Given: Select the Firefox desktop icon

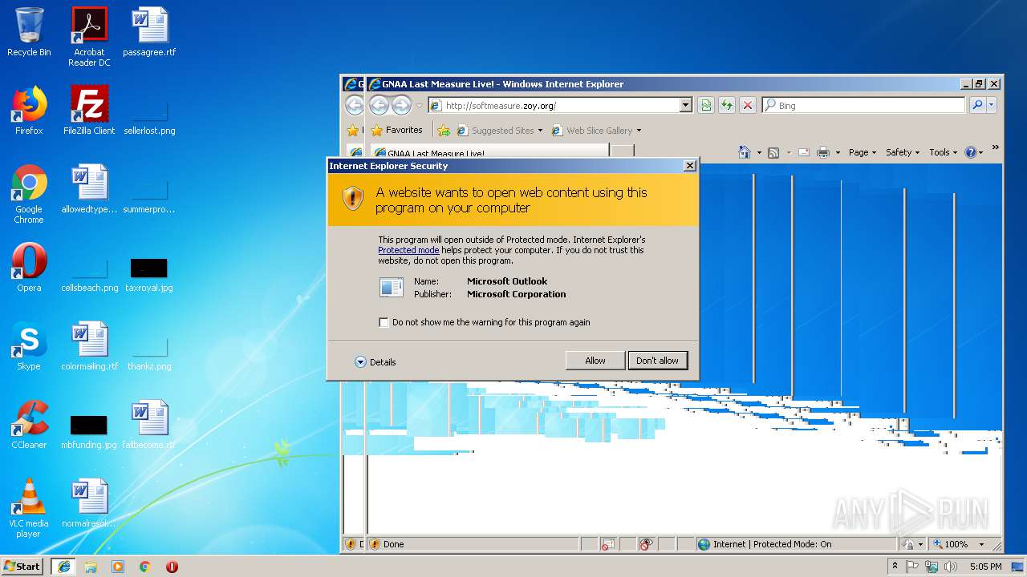Looking at the screenshot, I should [x=29, y=111].
